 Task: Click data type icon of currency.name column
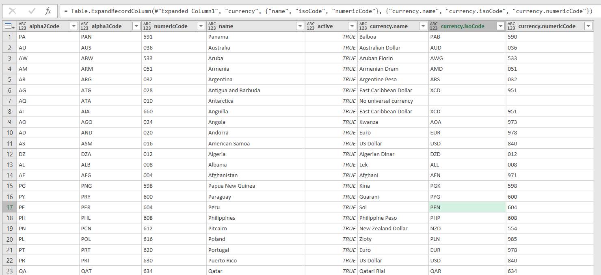[x=363, y=26]
